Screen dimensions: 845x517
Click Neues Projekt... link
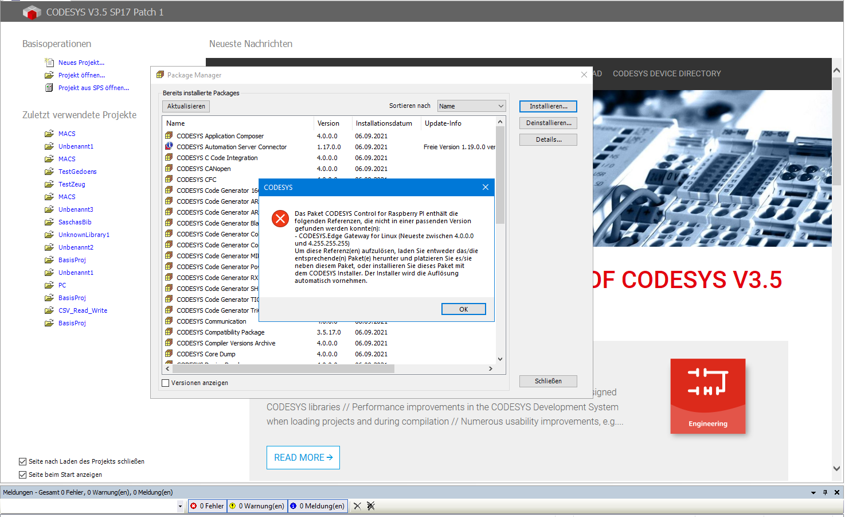click(x=81, y=63)
